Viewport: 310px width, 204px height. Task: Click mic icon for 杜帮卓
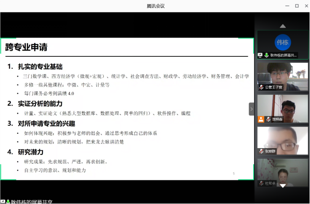click(261, 183)
